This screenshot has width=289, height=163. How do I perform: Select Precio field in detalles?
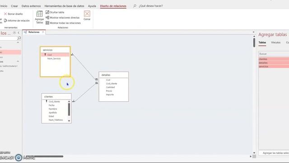pos(109,91)
